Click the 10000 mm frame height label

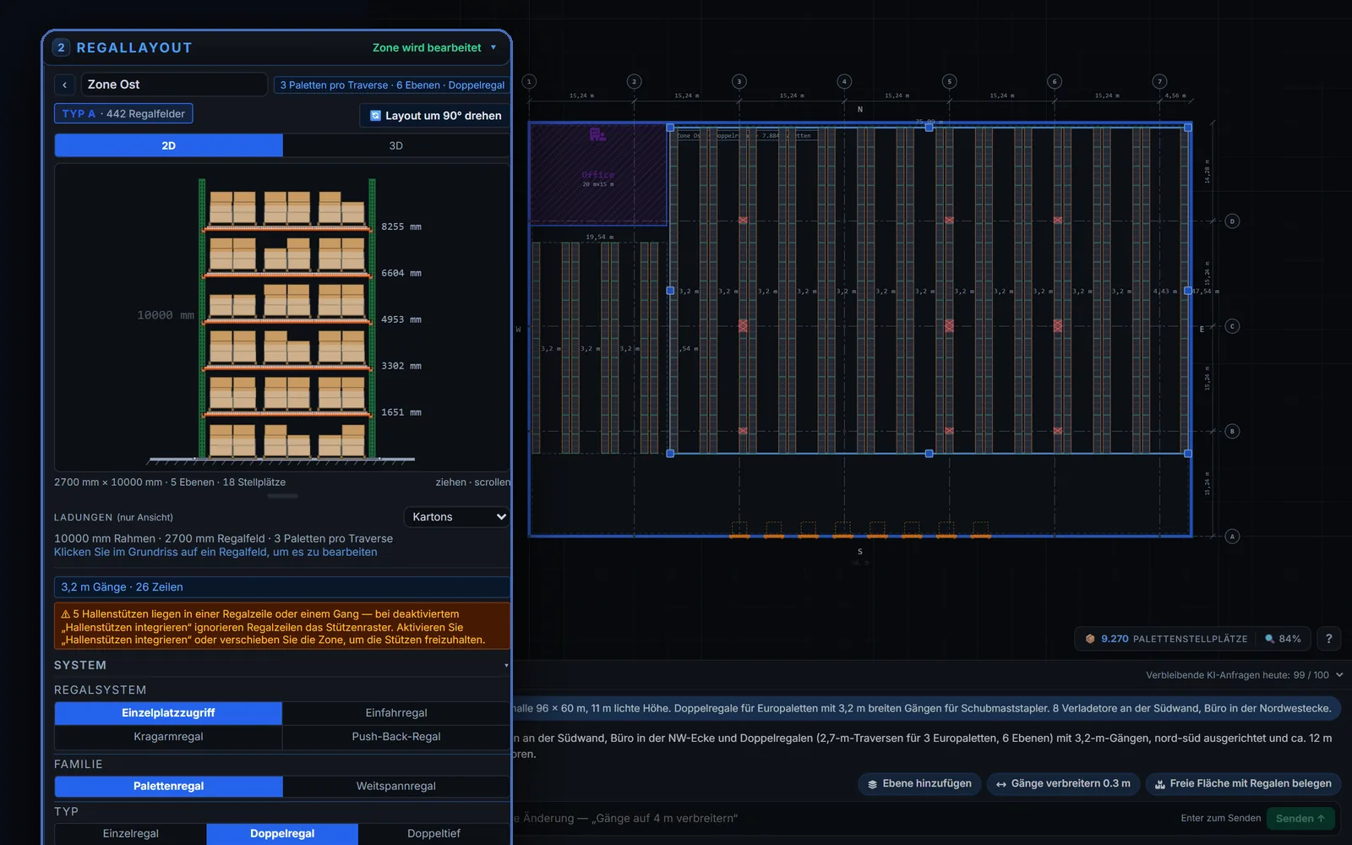(x=166, y=316)
